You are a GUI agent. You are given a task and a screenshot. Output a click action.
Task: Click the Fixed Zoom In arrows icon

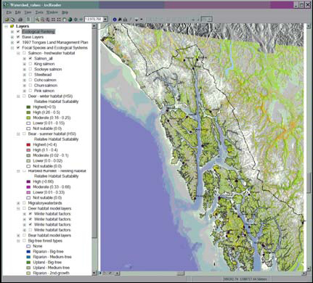tap(53, 20)
